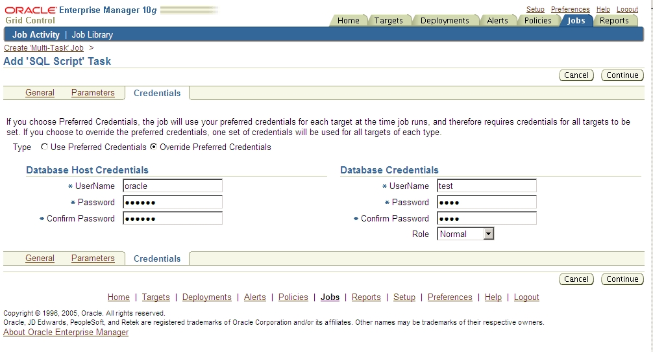The height and width of the screenshot is (352, 653).
Task: Click Policies link in the footer
Action: (293, 297)
